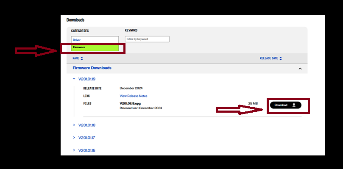The width and height of the screenshot is (343, 169).
Task: Click the KEYWORD label
Action: click(x=131, y=30)
